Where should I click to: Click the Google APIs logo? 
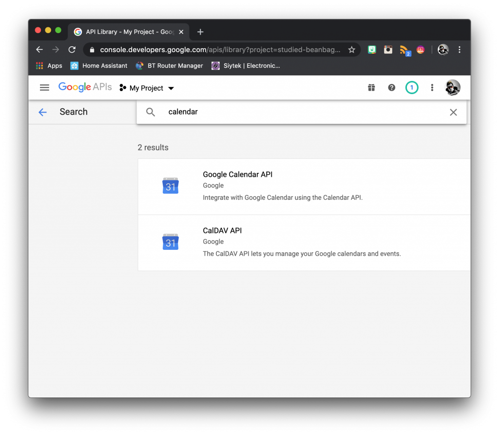pos(85,87)
